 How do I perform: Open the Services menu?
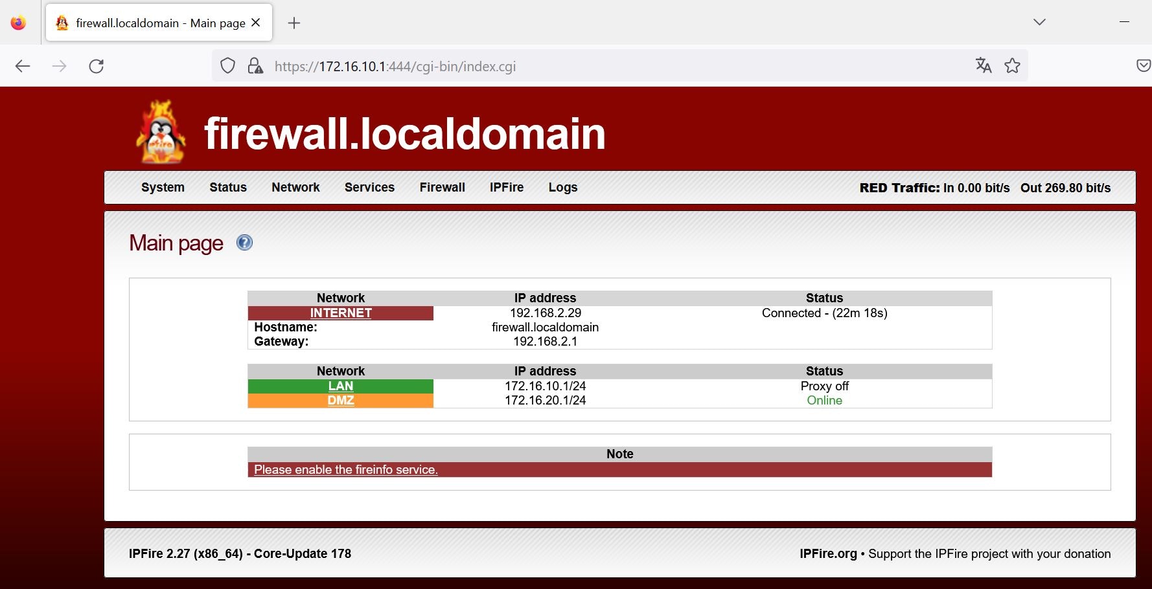[369, 187]
